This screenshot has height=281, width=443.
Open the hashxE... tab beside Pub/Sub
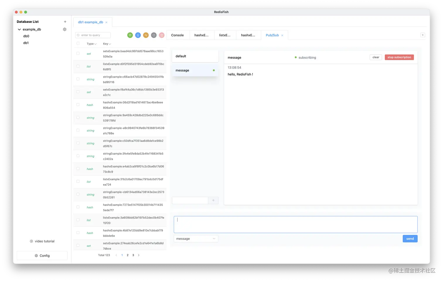(248, 35)
